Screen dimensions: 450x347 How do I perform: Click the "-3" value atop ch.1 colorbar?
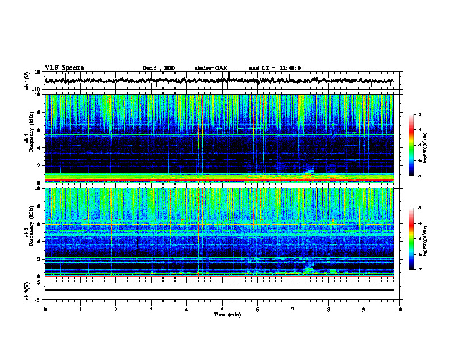[x=419, y=114]
